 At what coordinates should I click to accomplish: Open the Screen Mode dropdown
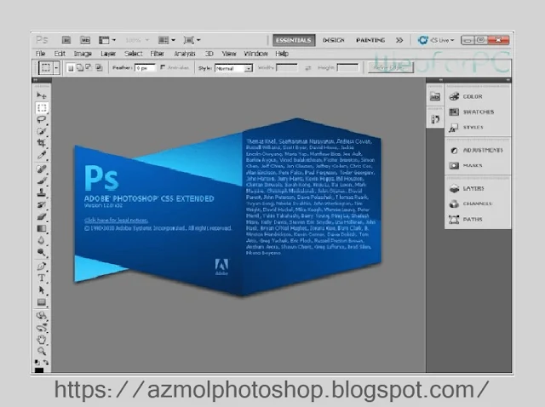point(192,40)
